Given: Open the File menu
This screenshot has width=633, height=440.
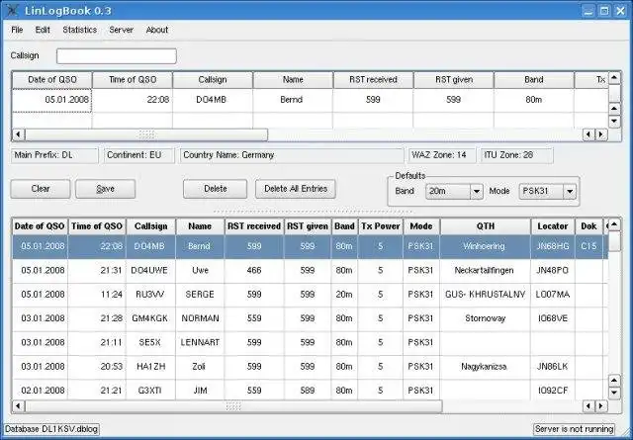Looking at the screenshot, I should (17, 30).
